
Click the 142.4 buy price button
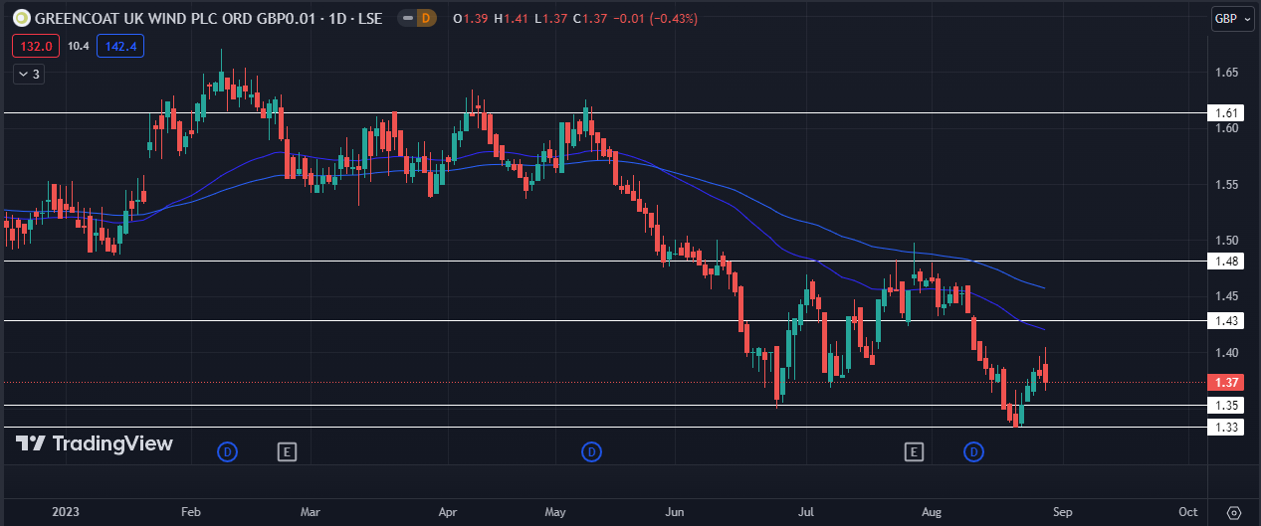tap(120, 46)
